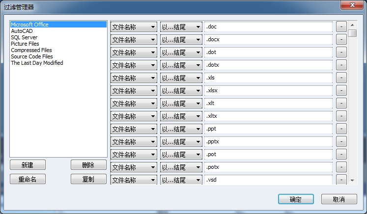Click the .pptx text field
The image size is (367, 214).
tap(268, 141)
